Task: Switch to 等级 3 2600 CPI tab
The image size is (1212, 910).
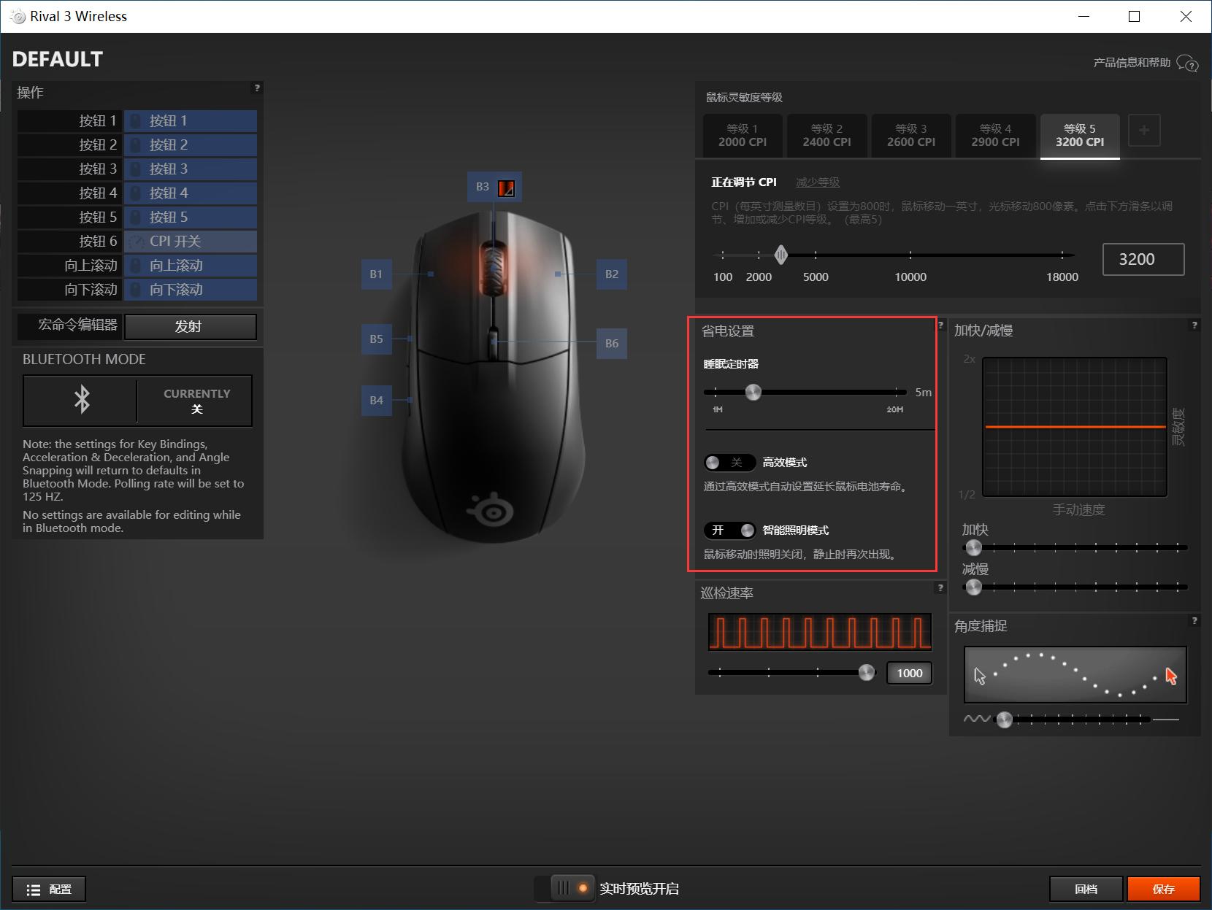Action: pos(910,136)
